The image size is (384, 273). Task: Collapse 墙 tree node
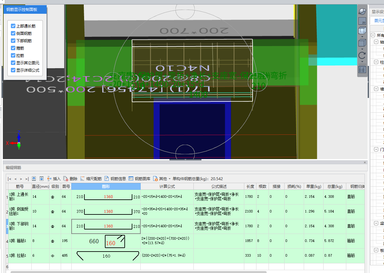click(376, 89)
